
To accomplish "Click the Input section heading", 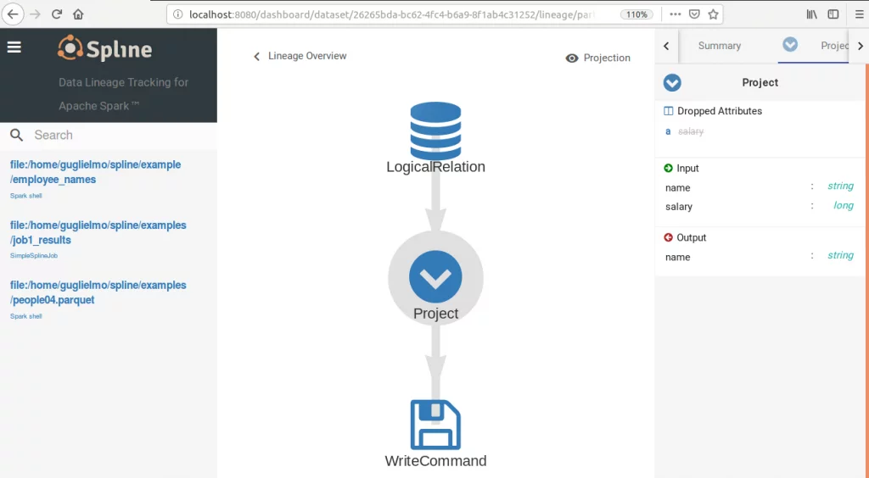I will coord(687,168).
